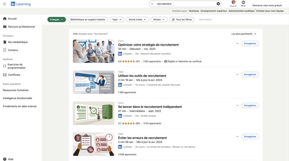Open Enseignement supérieur link
The width and height of the screenshot is (289, 161).
click(x=214, y=11)
